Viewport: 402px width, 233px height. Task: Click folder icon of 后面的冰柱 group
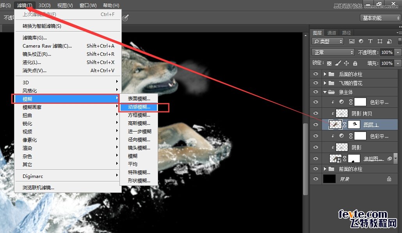tap(331, 74)
